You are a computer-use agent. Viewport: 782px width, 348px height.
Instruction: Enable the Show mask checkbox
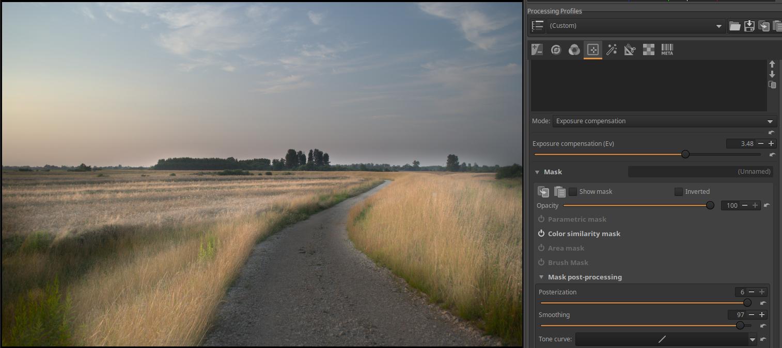[573, 192]
